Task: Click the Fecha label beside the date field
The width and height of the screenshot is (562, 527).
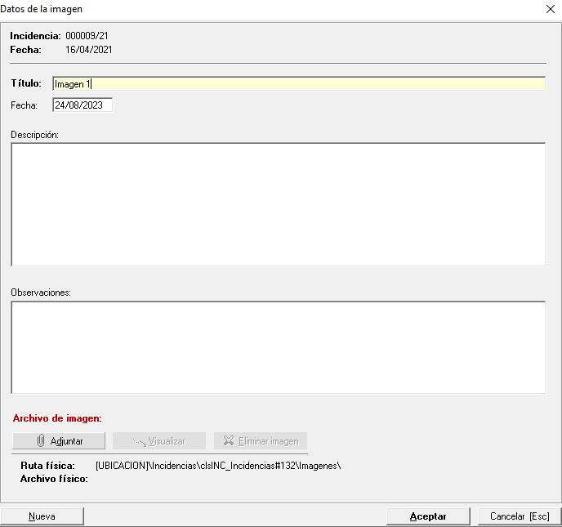Action: (x=25, y=105)
